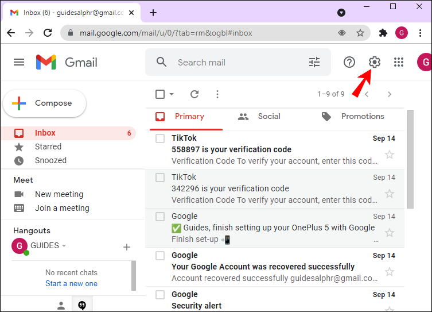
Task: Start new Hangouts chat plus icon
Action: [x=127, y=247]
